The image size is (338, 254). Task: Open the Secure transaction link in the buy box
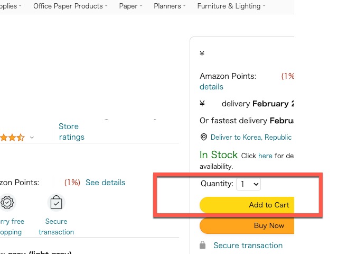tap(248, 246)
